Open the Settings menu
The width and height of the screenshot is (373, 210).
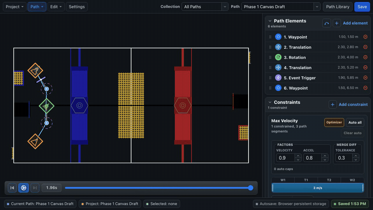[77, 7]
